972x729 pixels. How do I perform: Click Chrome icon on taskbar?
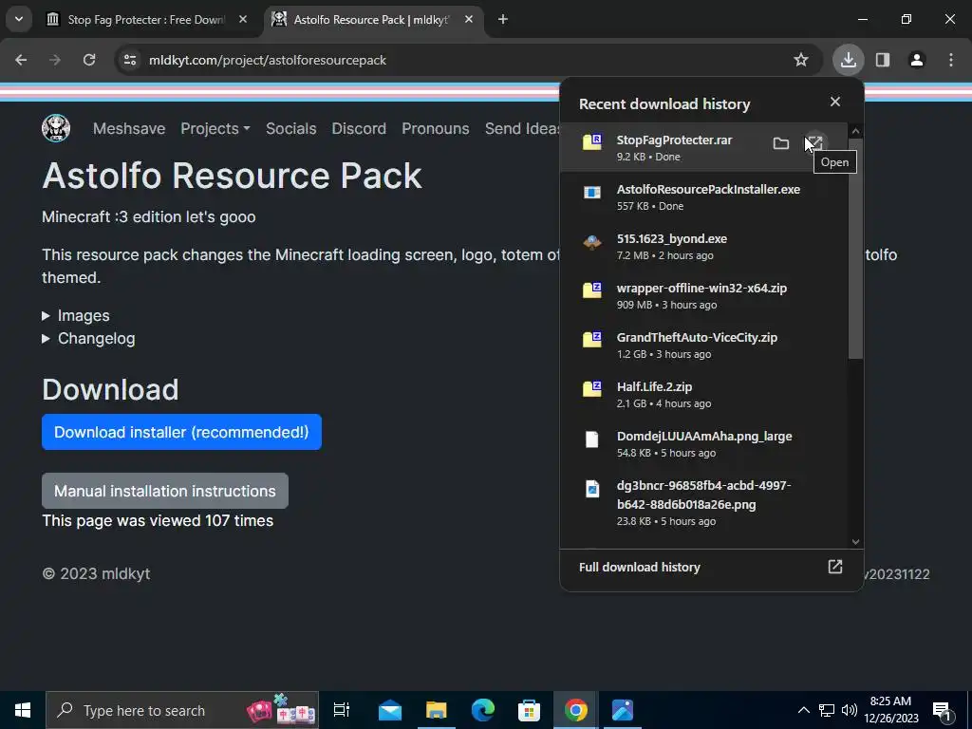click(576, 710)
